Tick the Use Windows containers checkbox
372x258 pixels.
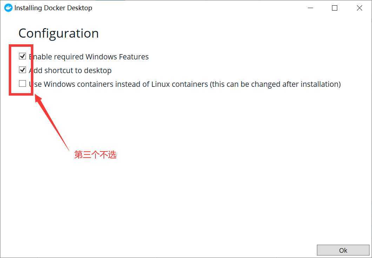22,84
